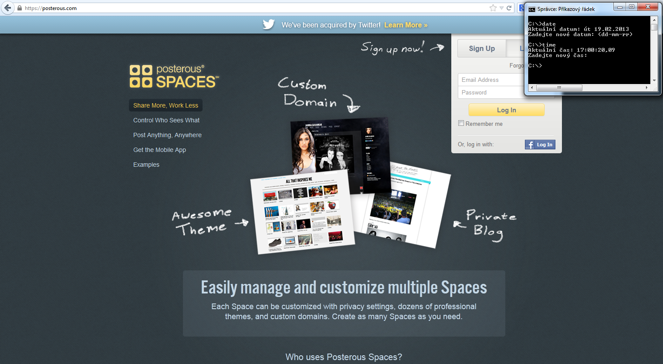Select 'Share More, Work Less' menu item
The height and width of the screenshot is (364, 663).
coord(166,105)
